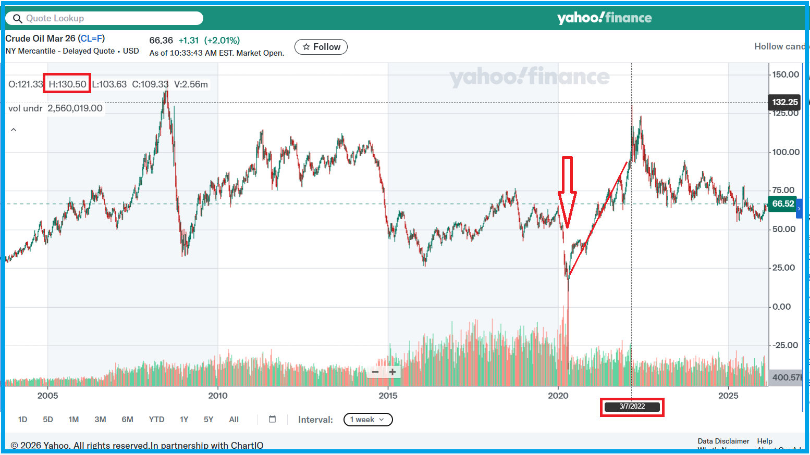This screenshot has height=455, width=810.
Task: Show the All time range
Action: [x=234, y=420]
